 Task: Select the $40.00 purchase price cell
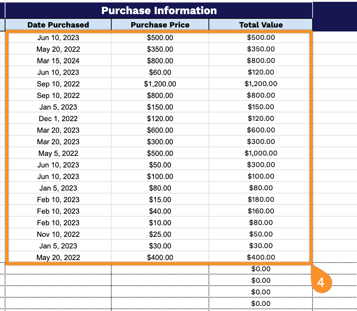point(160,211)
